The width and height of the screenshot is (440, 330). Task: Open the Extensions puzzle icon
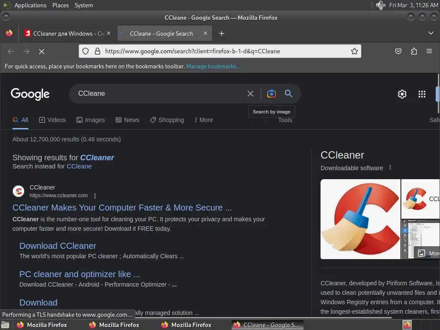(x=414, y=51)
